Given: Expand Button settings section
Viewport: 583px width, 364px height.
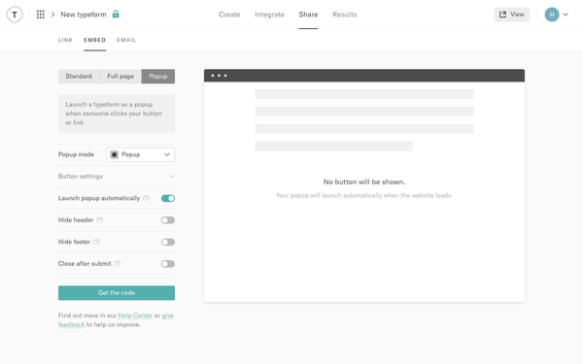Looking at the screenshot, I should point(117,177).
